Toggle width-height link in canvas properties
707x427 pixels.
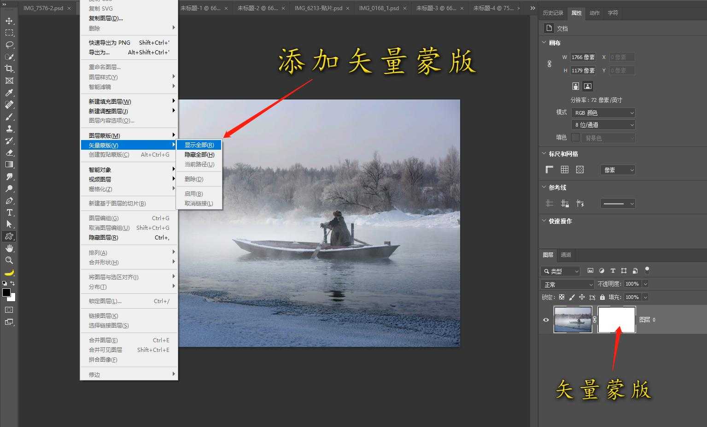[x=549, y=64]
